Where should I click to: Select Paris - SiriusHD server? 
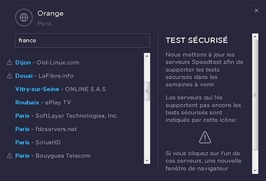click(38, 142)
